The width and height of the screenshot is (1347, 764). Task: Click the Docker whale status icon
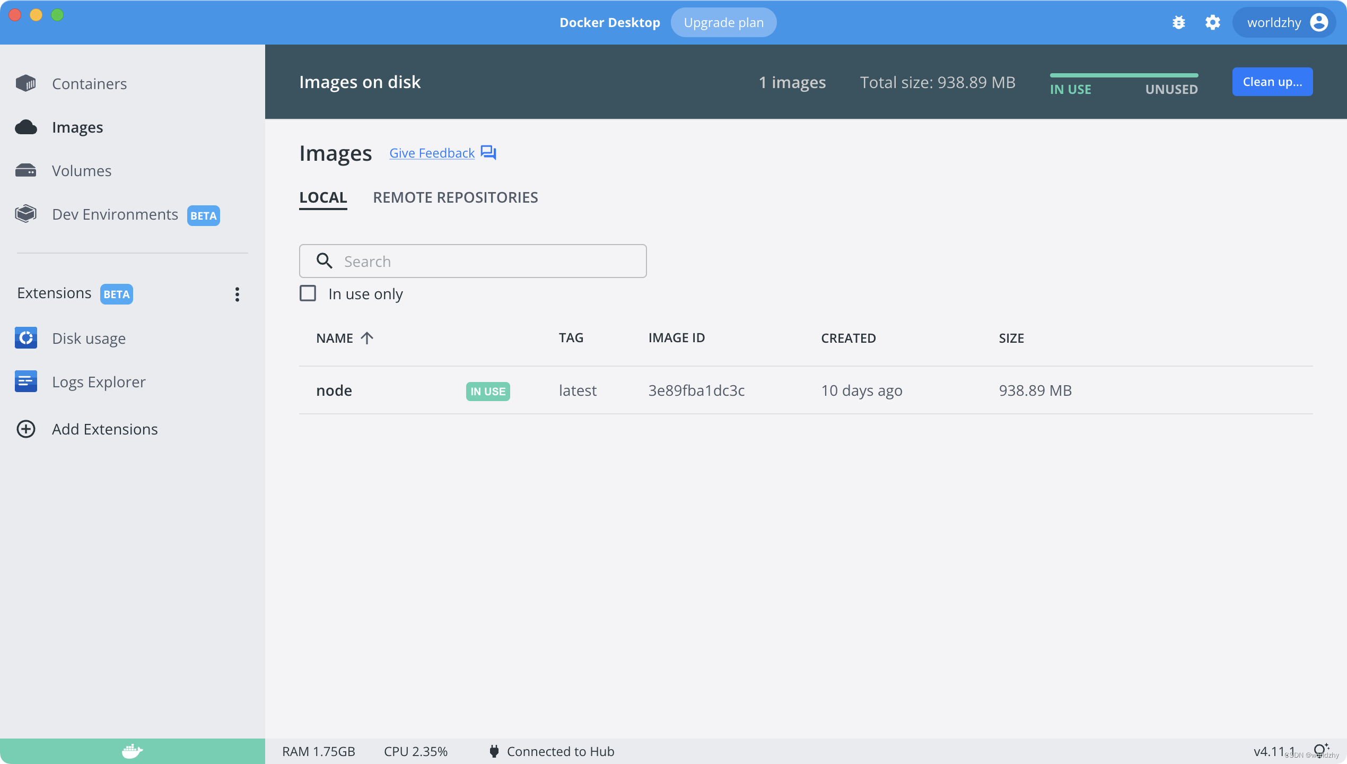click(x=132, y=751)
